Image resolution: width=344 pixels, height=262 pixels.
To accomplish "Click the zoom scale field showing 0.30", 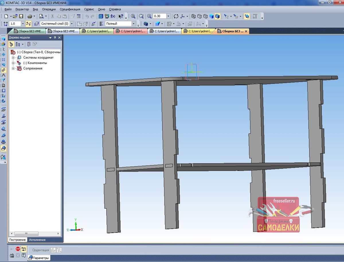I will (x=159, y=16).
